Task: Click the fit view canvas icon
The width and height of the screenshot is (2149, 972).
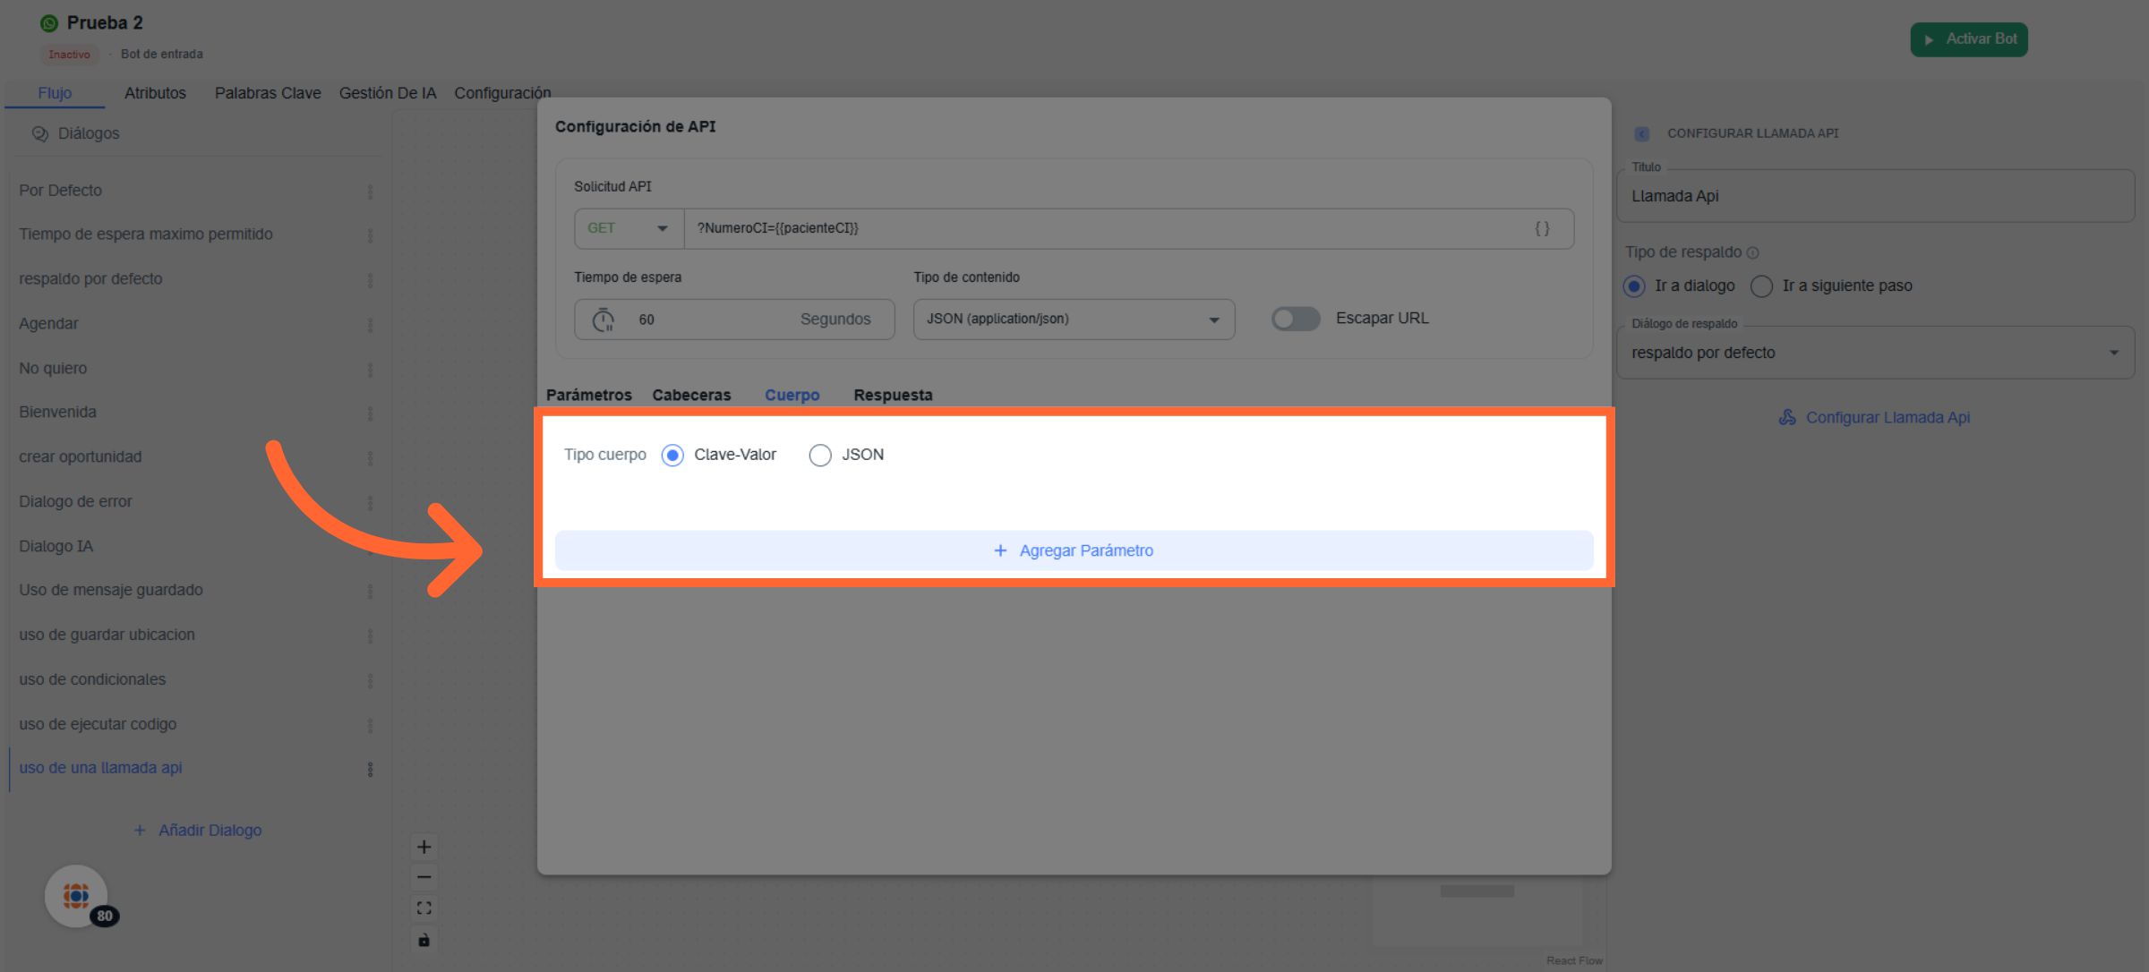Action: pos(424,908)
